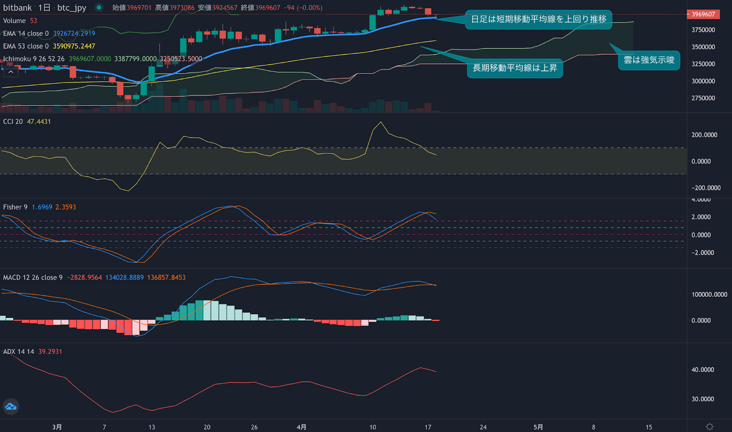This screenshot has width=732, height=432.
Task: Click the annotation 長期移動平均線は上昇
Action: (514, 68)
